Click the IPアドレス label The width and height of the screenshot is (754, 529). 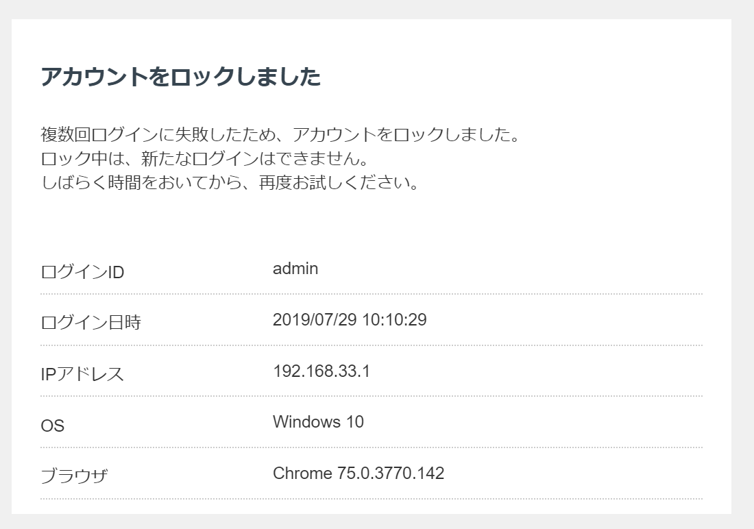82,374
